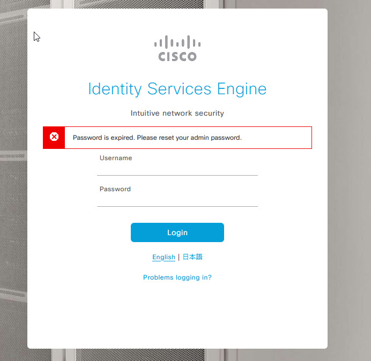Click the Login button
Image resolution: width=371 pixels, height=361 pixels.
tap(177, 232)
